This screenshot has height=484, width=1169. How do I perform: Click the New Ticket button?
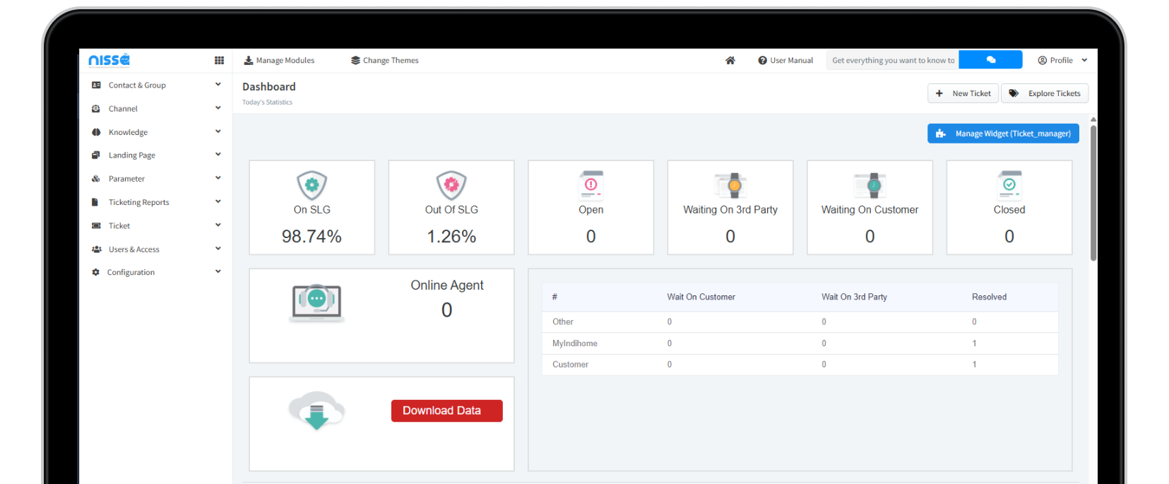point(963,93)
